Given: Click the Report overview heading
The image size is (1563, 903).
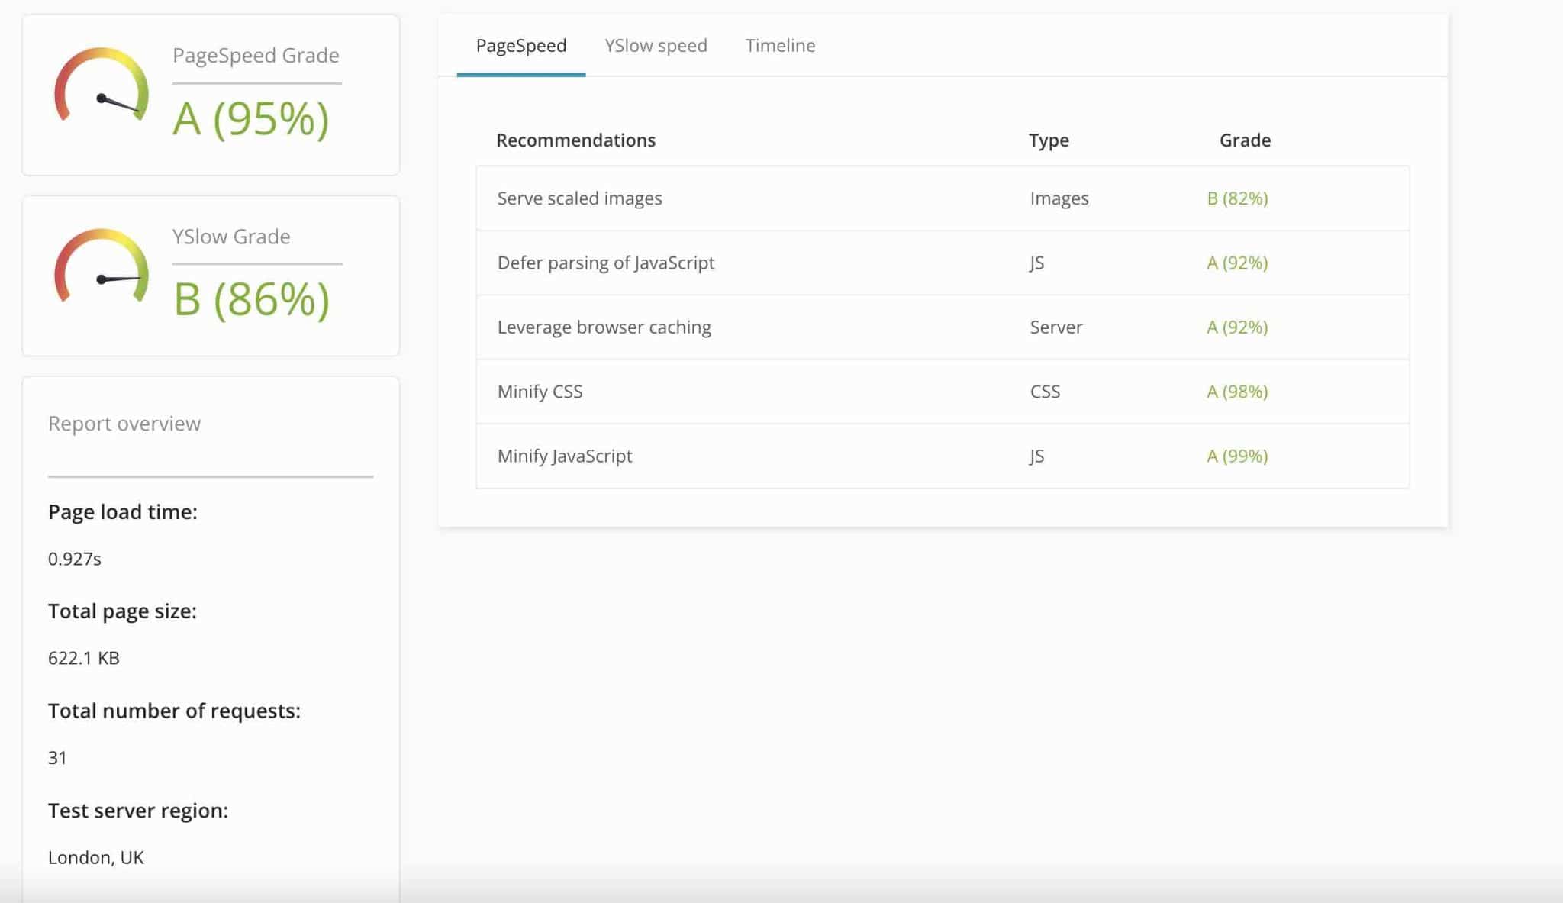Looking at the screenshot, I should tap(124, 424).
